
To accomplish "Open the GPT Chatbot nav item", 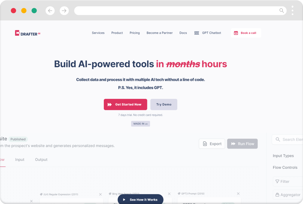I will (212, 33).
